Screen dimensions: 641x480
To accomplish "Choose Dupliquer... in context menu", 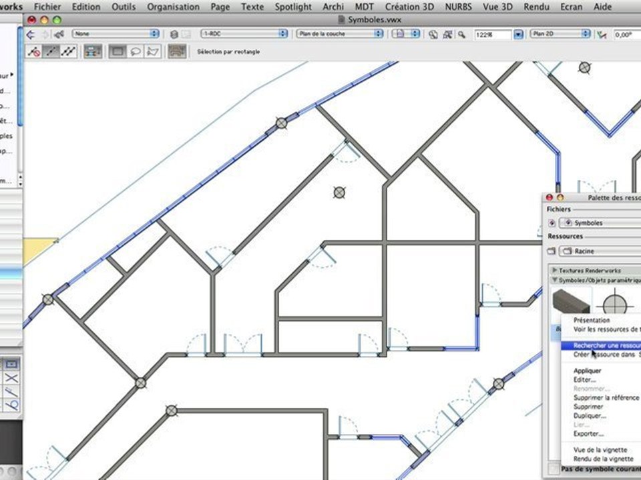I will coord(590,415).
